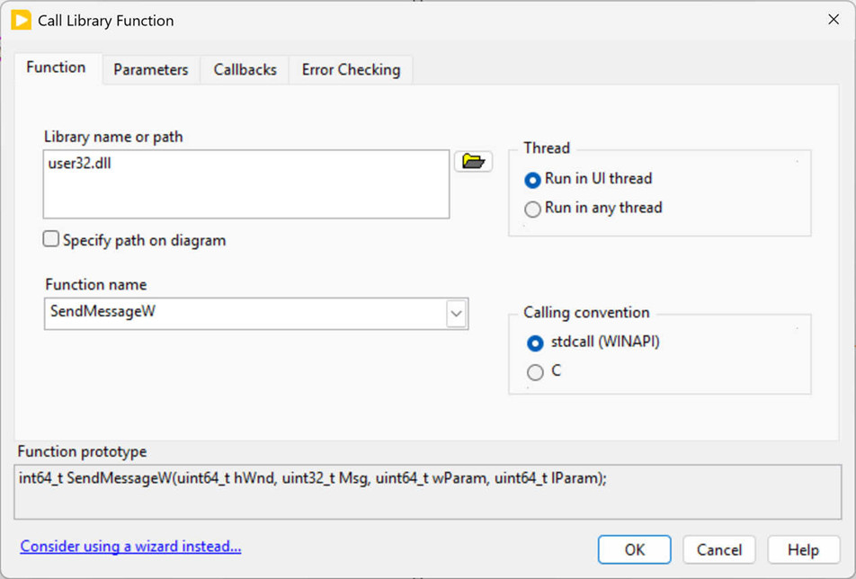This screenshot has height=579, width=856.
Task: Select stdcall (WINAPI) convention
Action: pyautogui.click(x=535, y=343)
